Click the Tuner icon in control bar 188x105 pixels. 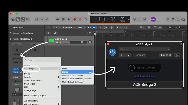pos(139,20)
